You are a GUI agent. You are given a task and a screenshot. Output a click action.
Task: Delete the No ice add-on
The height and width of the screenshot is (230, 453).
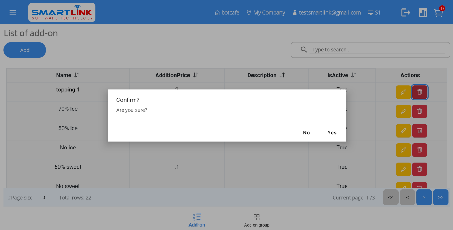point(420,150)
